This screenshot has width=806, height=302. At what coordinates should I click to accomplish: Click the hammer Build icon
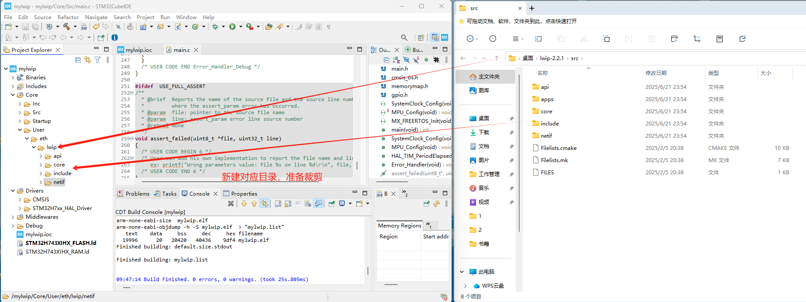66,27
